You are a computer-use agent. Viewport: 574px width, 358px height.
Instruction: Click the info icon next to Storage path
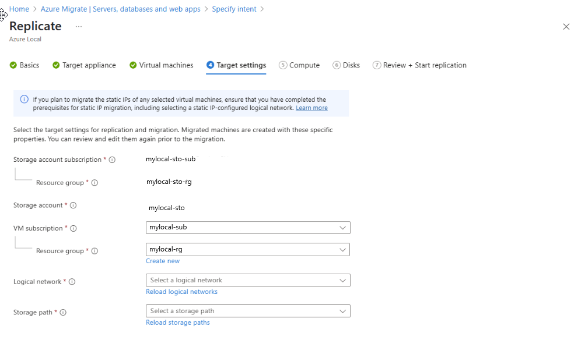63,312
